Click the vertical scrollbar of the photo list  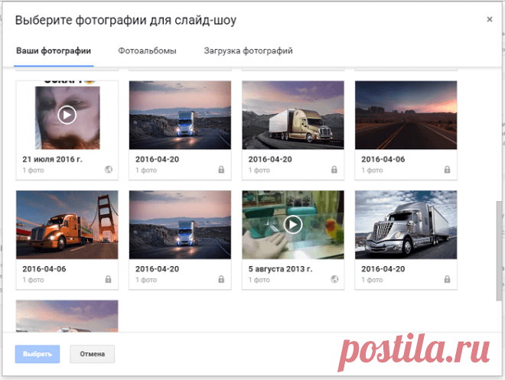499,251
